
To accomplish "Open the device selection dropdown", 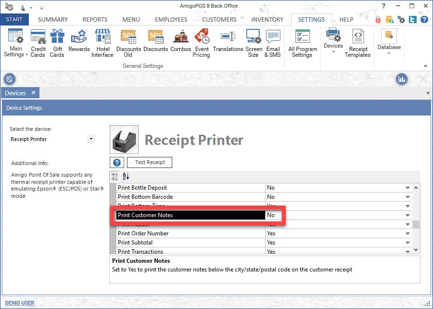I will tap(90, 139).
